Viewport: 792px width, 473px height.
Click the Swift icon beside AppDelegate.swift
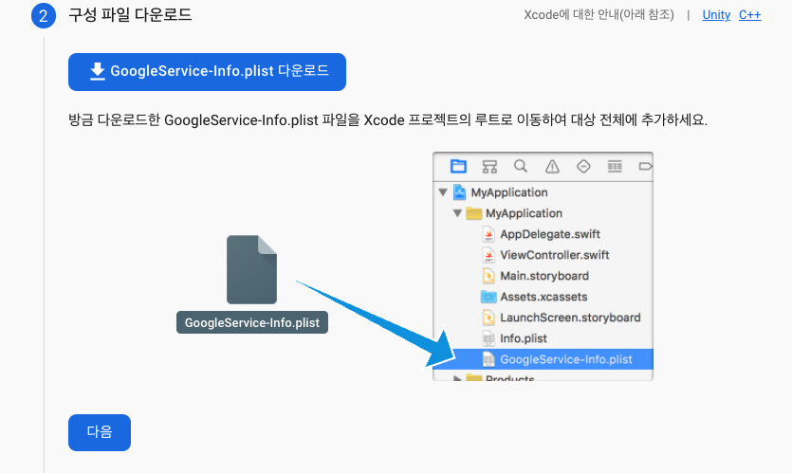point(488,234)
